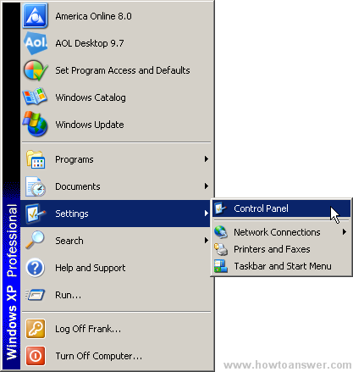
Task: Select the Settings menu item
Action: pos(116,214)
